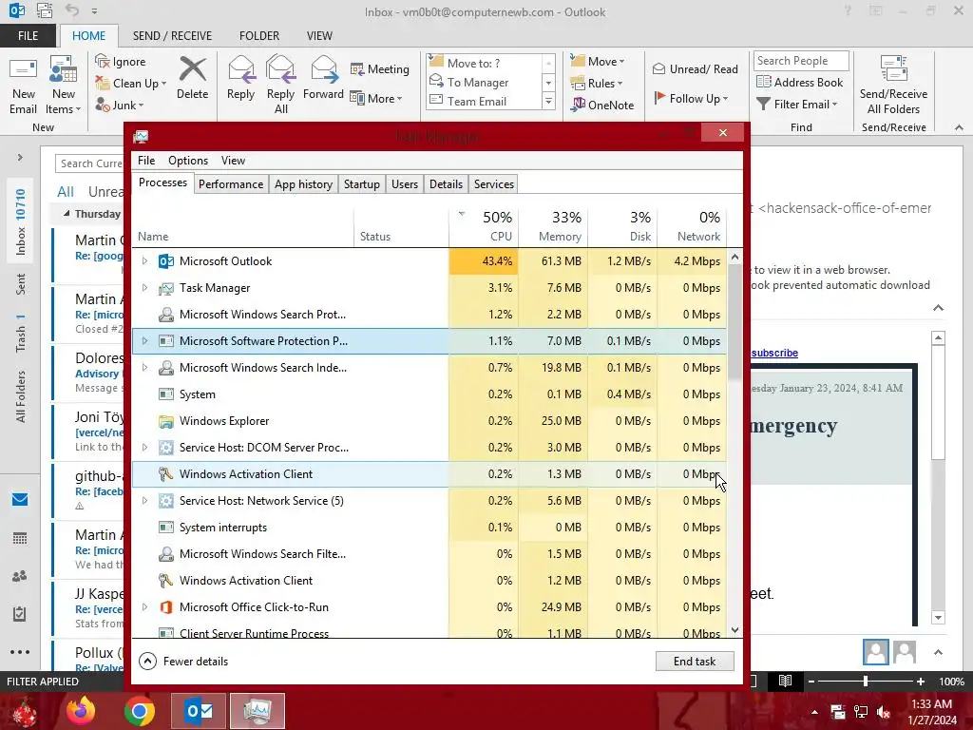Image resolution: width=973 pixels, height=730 pixels.
Task: Select the System interrupts process row
Action: click(429, 528)
